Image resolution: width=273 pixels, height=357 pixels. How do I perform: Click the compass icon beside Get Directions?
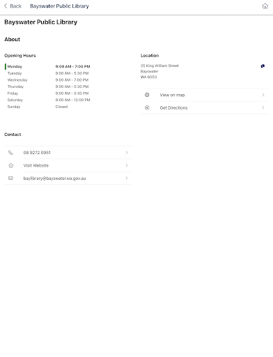pyautogui.click(x=147, y=107)
